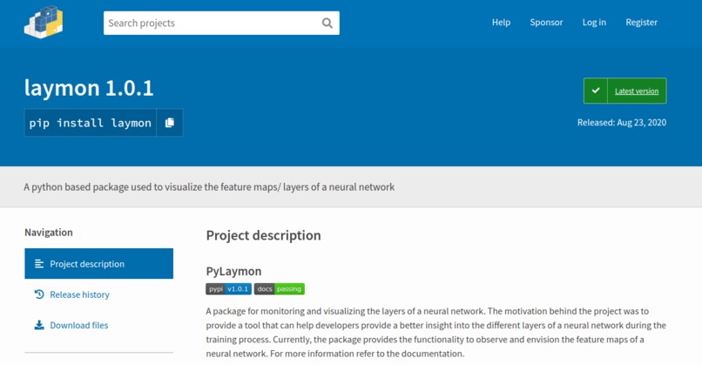This screenshot has width=702, height=365.
Task: Open the Help page
Action: (501, 23)
